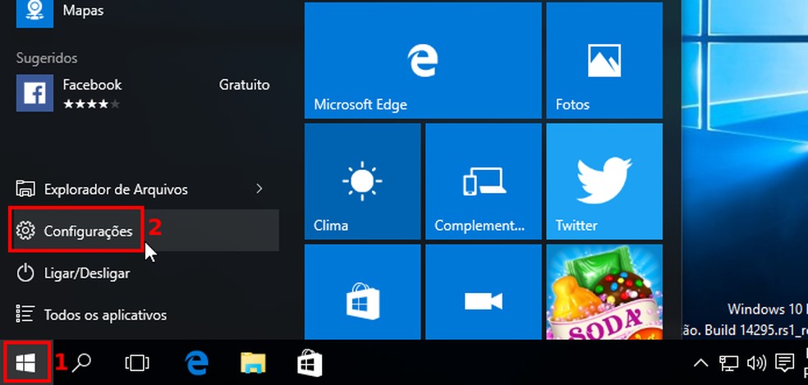Open the Action Center notifications icon
This screenshot has height=385, width=808.
coord(784,364)
